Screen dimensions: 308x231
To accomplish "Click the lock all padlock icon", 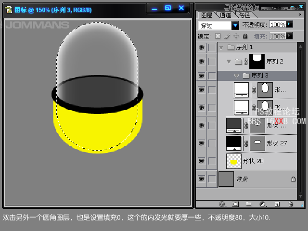I will (x=245, y=36).
